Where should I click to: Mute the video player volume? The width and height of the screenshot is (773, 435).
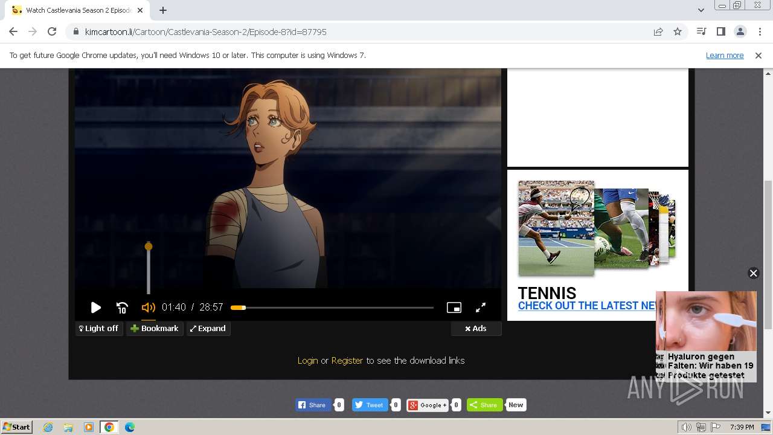(x=148, y=308)
